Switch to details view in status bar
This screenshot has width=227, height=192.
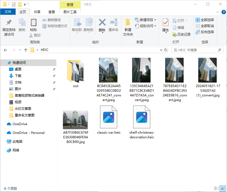pyautogui.click(x=216, y=188)
